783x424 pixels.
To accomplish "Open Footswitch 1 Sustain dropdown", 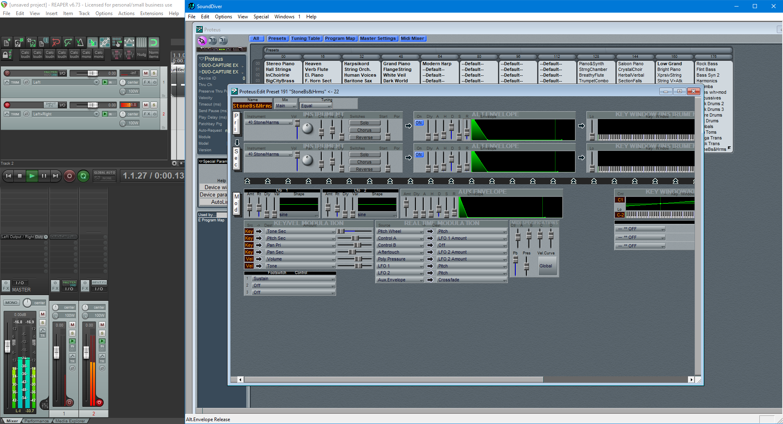I will (x=294, y=278).
